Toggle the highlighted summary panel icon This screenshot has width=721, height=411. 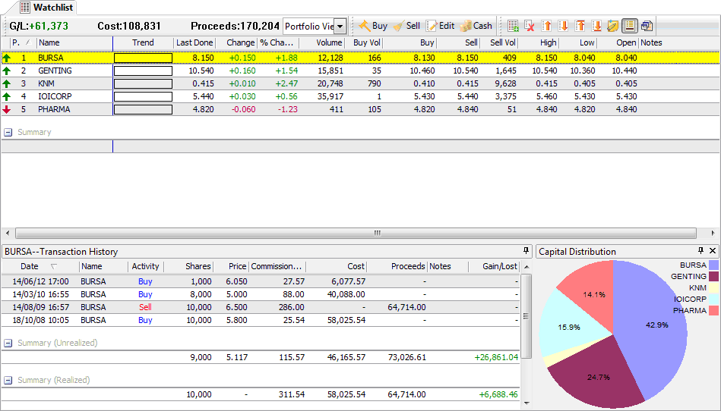630,26
